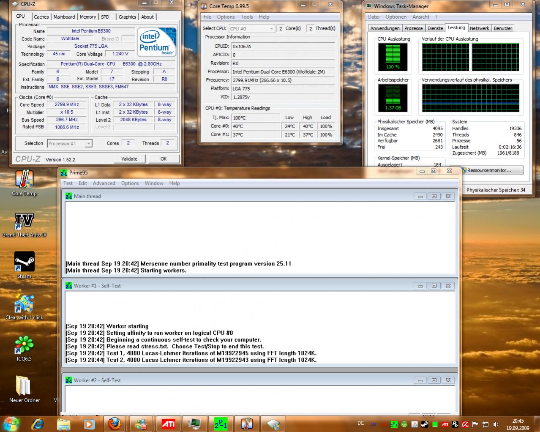Select the Neuer Ordner folder icon
The image size is (540, 432).
pyautogui.click(x=25, y=389)
